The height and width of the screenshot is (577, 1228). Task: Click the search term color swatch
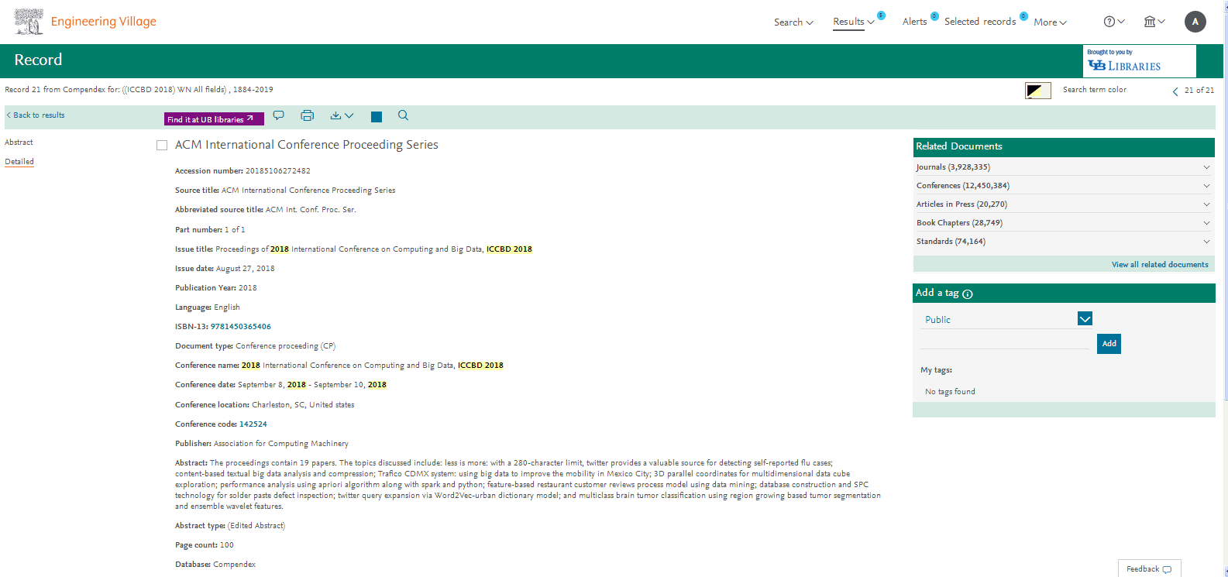pos(1037,91)
